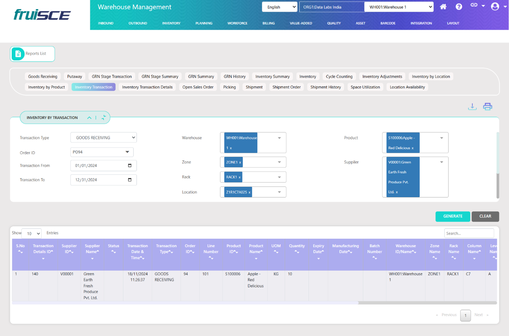The image size is (509, 336).
Task: Expand the Order ID dropdown
Action: (x=127, y=152)
